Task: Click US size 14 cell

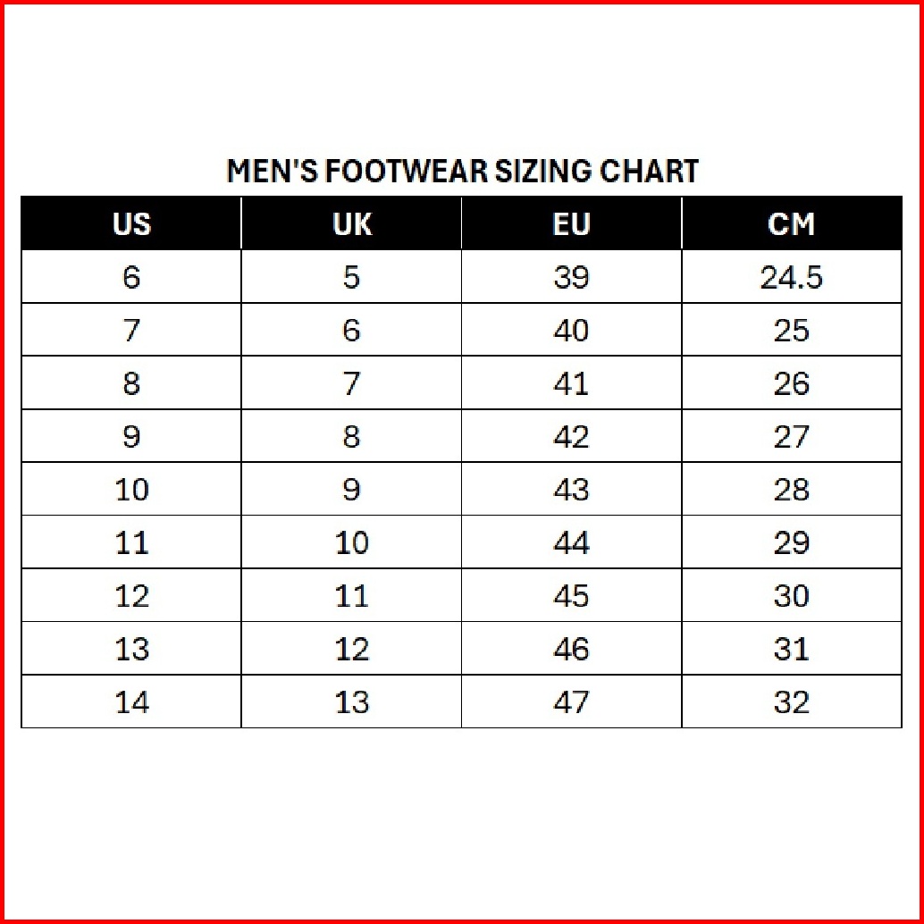Action: pyautogui.click(x=131, y=702)
